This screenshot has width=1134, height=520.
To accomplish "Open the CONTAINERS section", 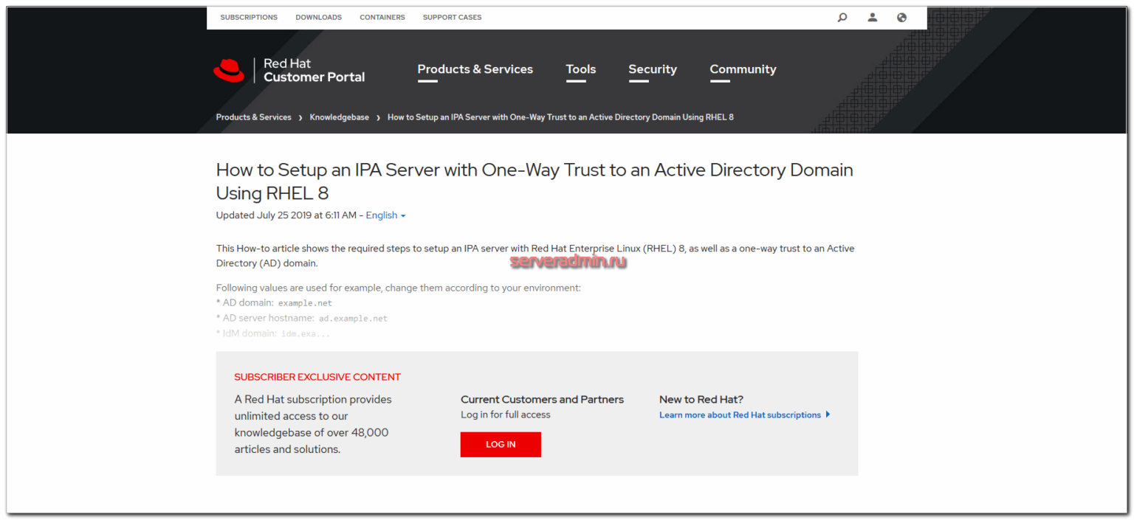I will pos(382,17).
